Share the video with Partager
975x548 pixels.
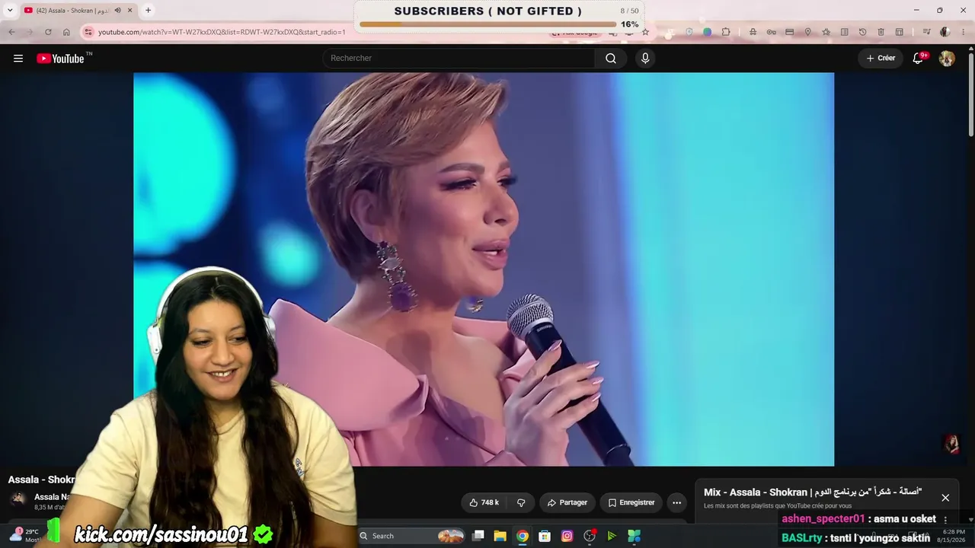[567, 502]
